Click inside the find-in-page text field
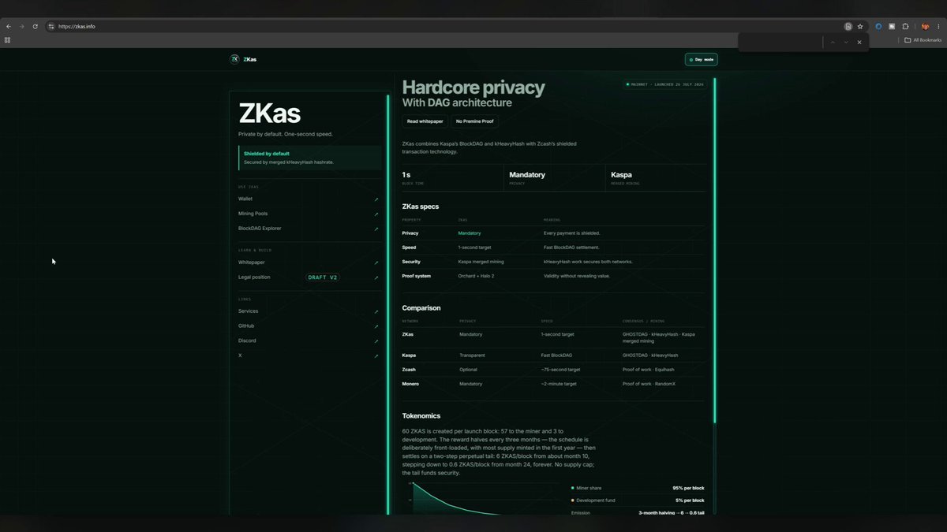947x532 pixels. 781,42
